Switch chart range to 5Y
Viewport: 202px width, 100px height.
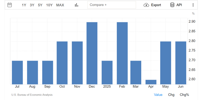(40, 5)
